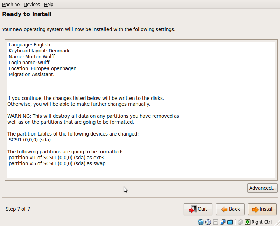Click the partition #5 swap line
This screenshot has width=280, height=226.
tap(57, 163)
